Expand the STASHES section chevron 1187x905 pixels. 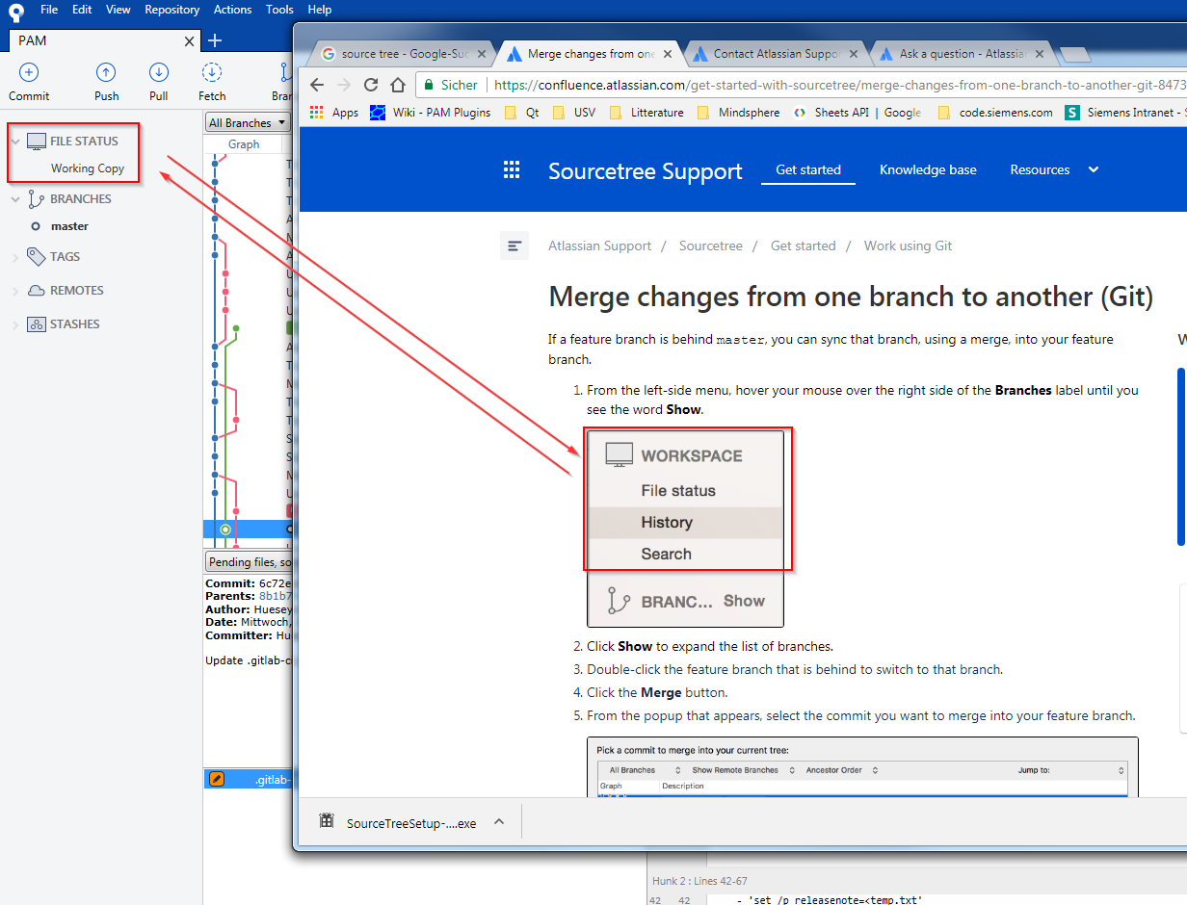15,324
